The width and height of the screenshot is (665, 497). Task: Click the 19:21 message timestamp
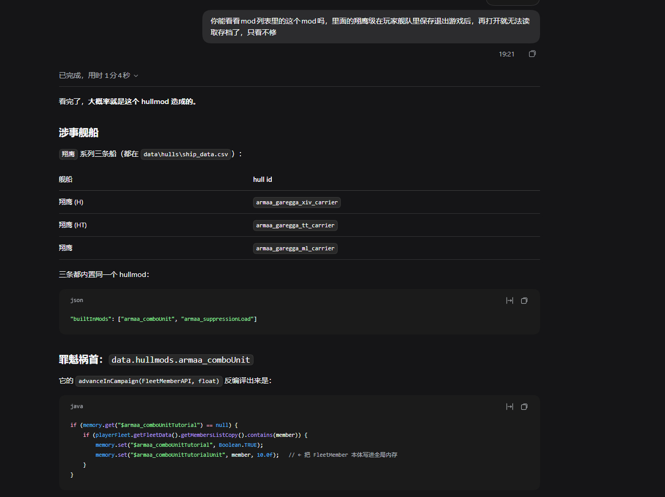507,54
